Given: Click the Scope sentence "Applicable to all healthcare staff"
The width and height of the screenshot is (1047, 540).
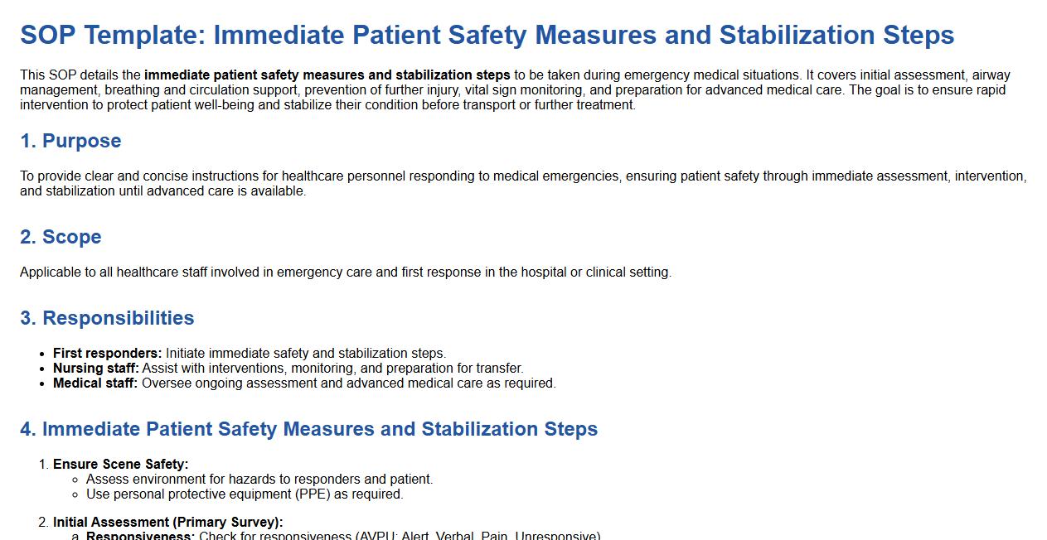Looking at the screenshot, I should [x=345, y=272].
